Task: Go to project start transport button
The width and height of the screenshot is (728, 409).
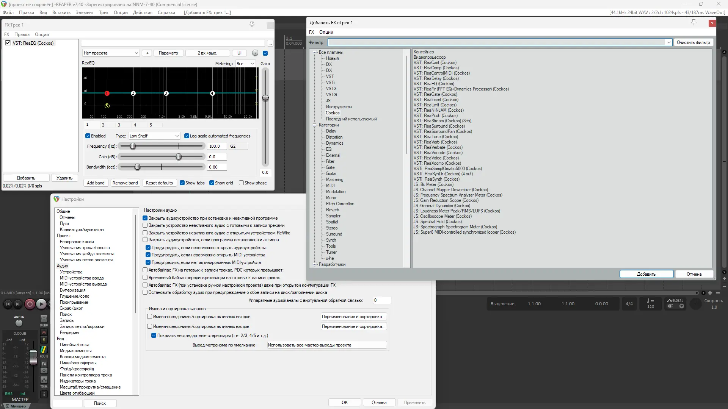Action: [8, 304]
